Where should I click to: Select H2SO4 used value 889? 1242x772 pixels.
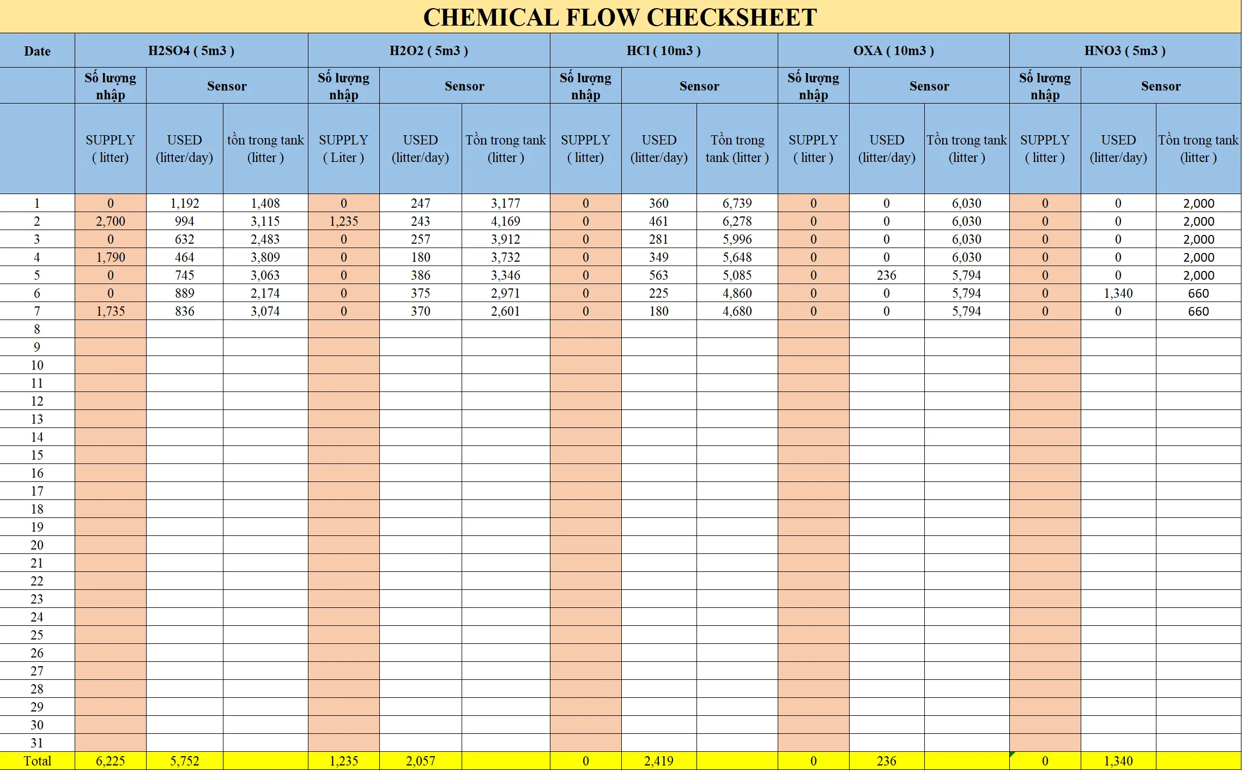(185, 293)
